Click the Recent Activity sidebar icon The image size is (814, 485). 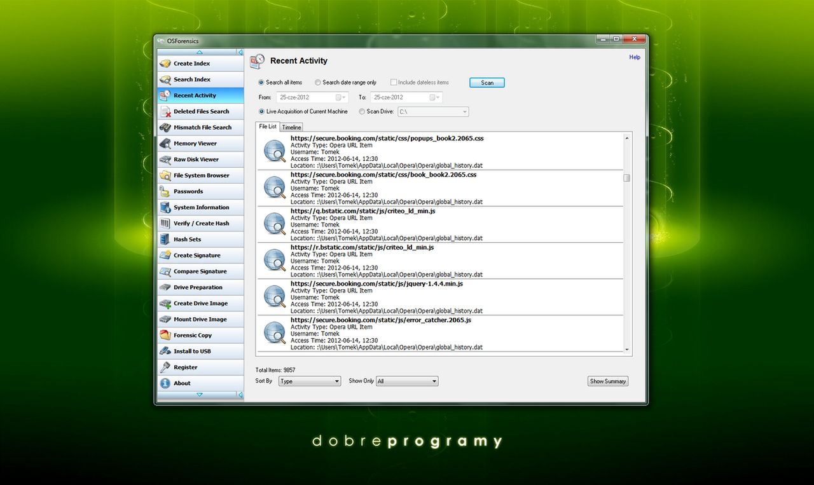[165, 95]
